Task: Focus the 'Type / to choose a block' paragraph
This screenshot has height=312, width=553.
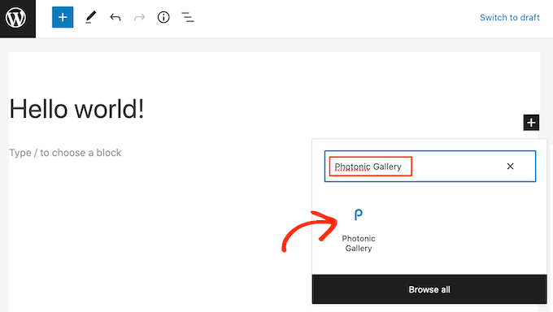Action: [65, 153]
